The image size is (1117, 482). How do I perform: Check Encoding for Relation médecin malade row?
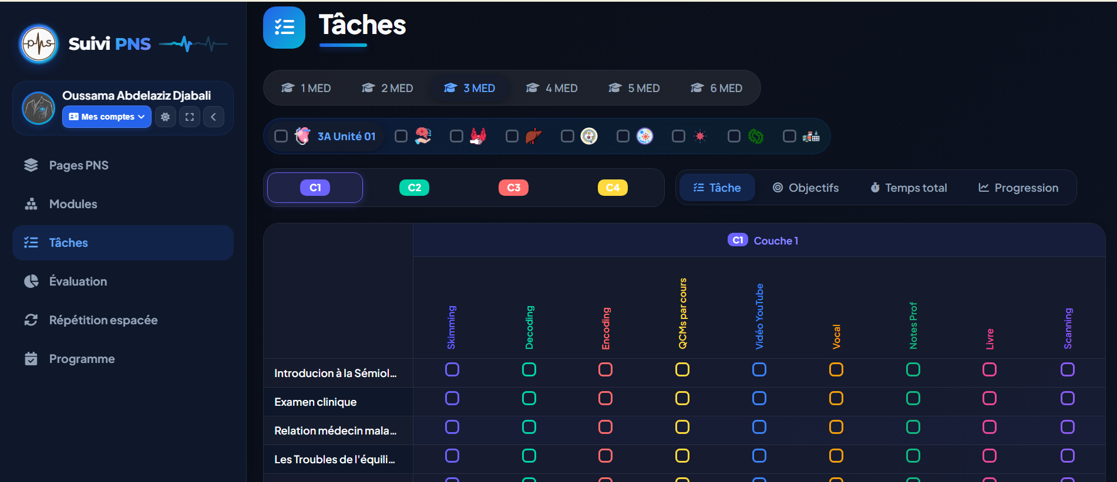(x=605, y=427)
